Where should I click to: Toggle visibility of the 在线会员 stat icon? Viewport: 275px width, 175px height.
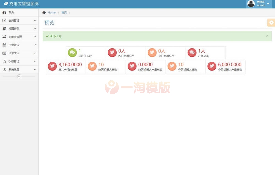click(x=192, y=52)
